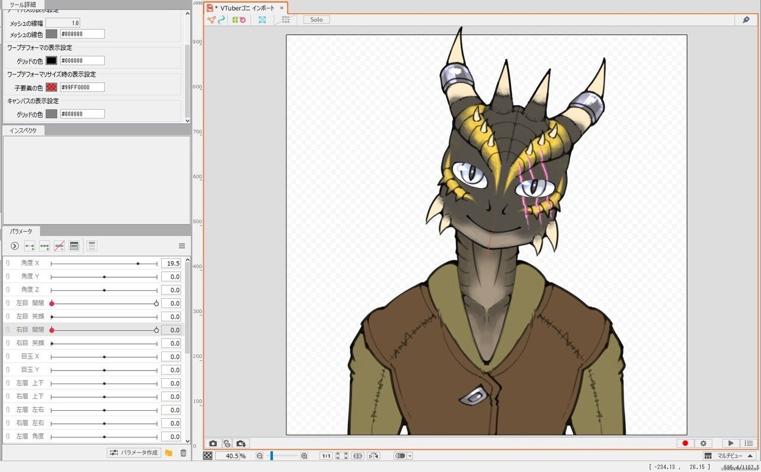Click the grayed grid icon beside Solo

click(x=286, y=20)
